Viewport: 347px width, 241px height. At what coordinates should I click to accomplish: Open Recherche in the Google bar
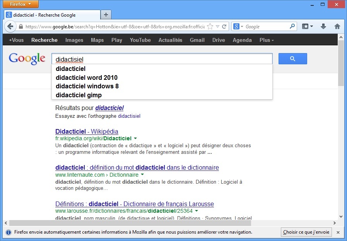[44, 40]
